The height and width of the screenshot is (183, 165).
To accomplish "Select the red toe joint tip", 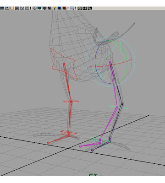I will pos(48,143).
